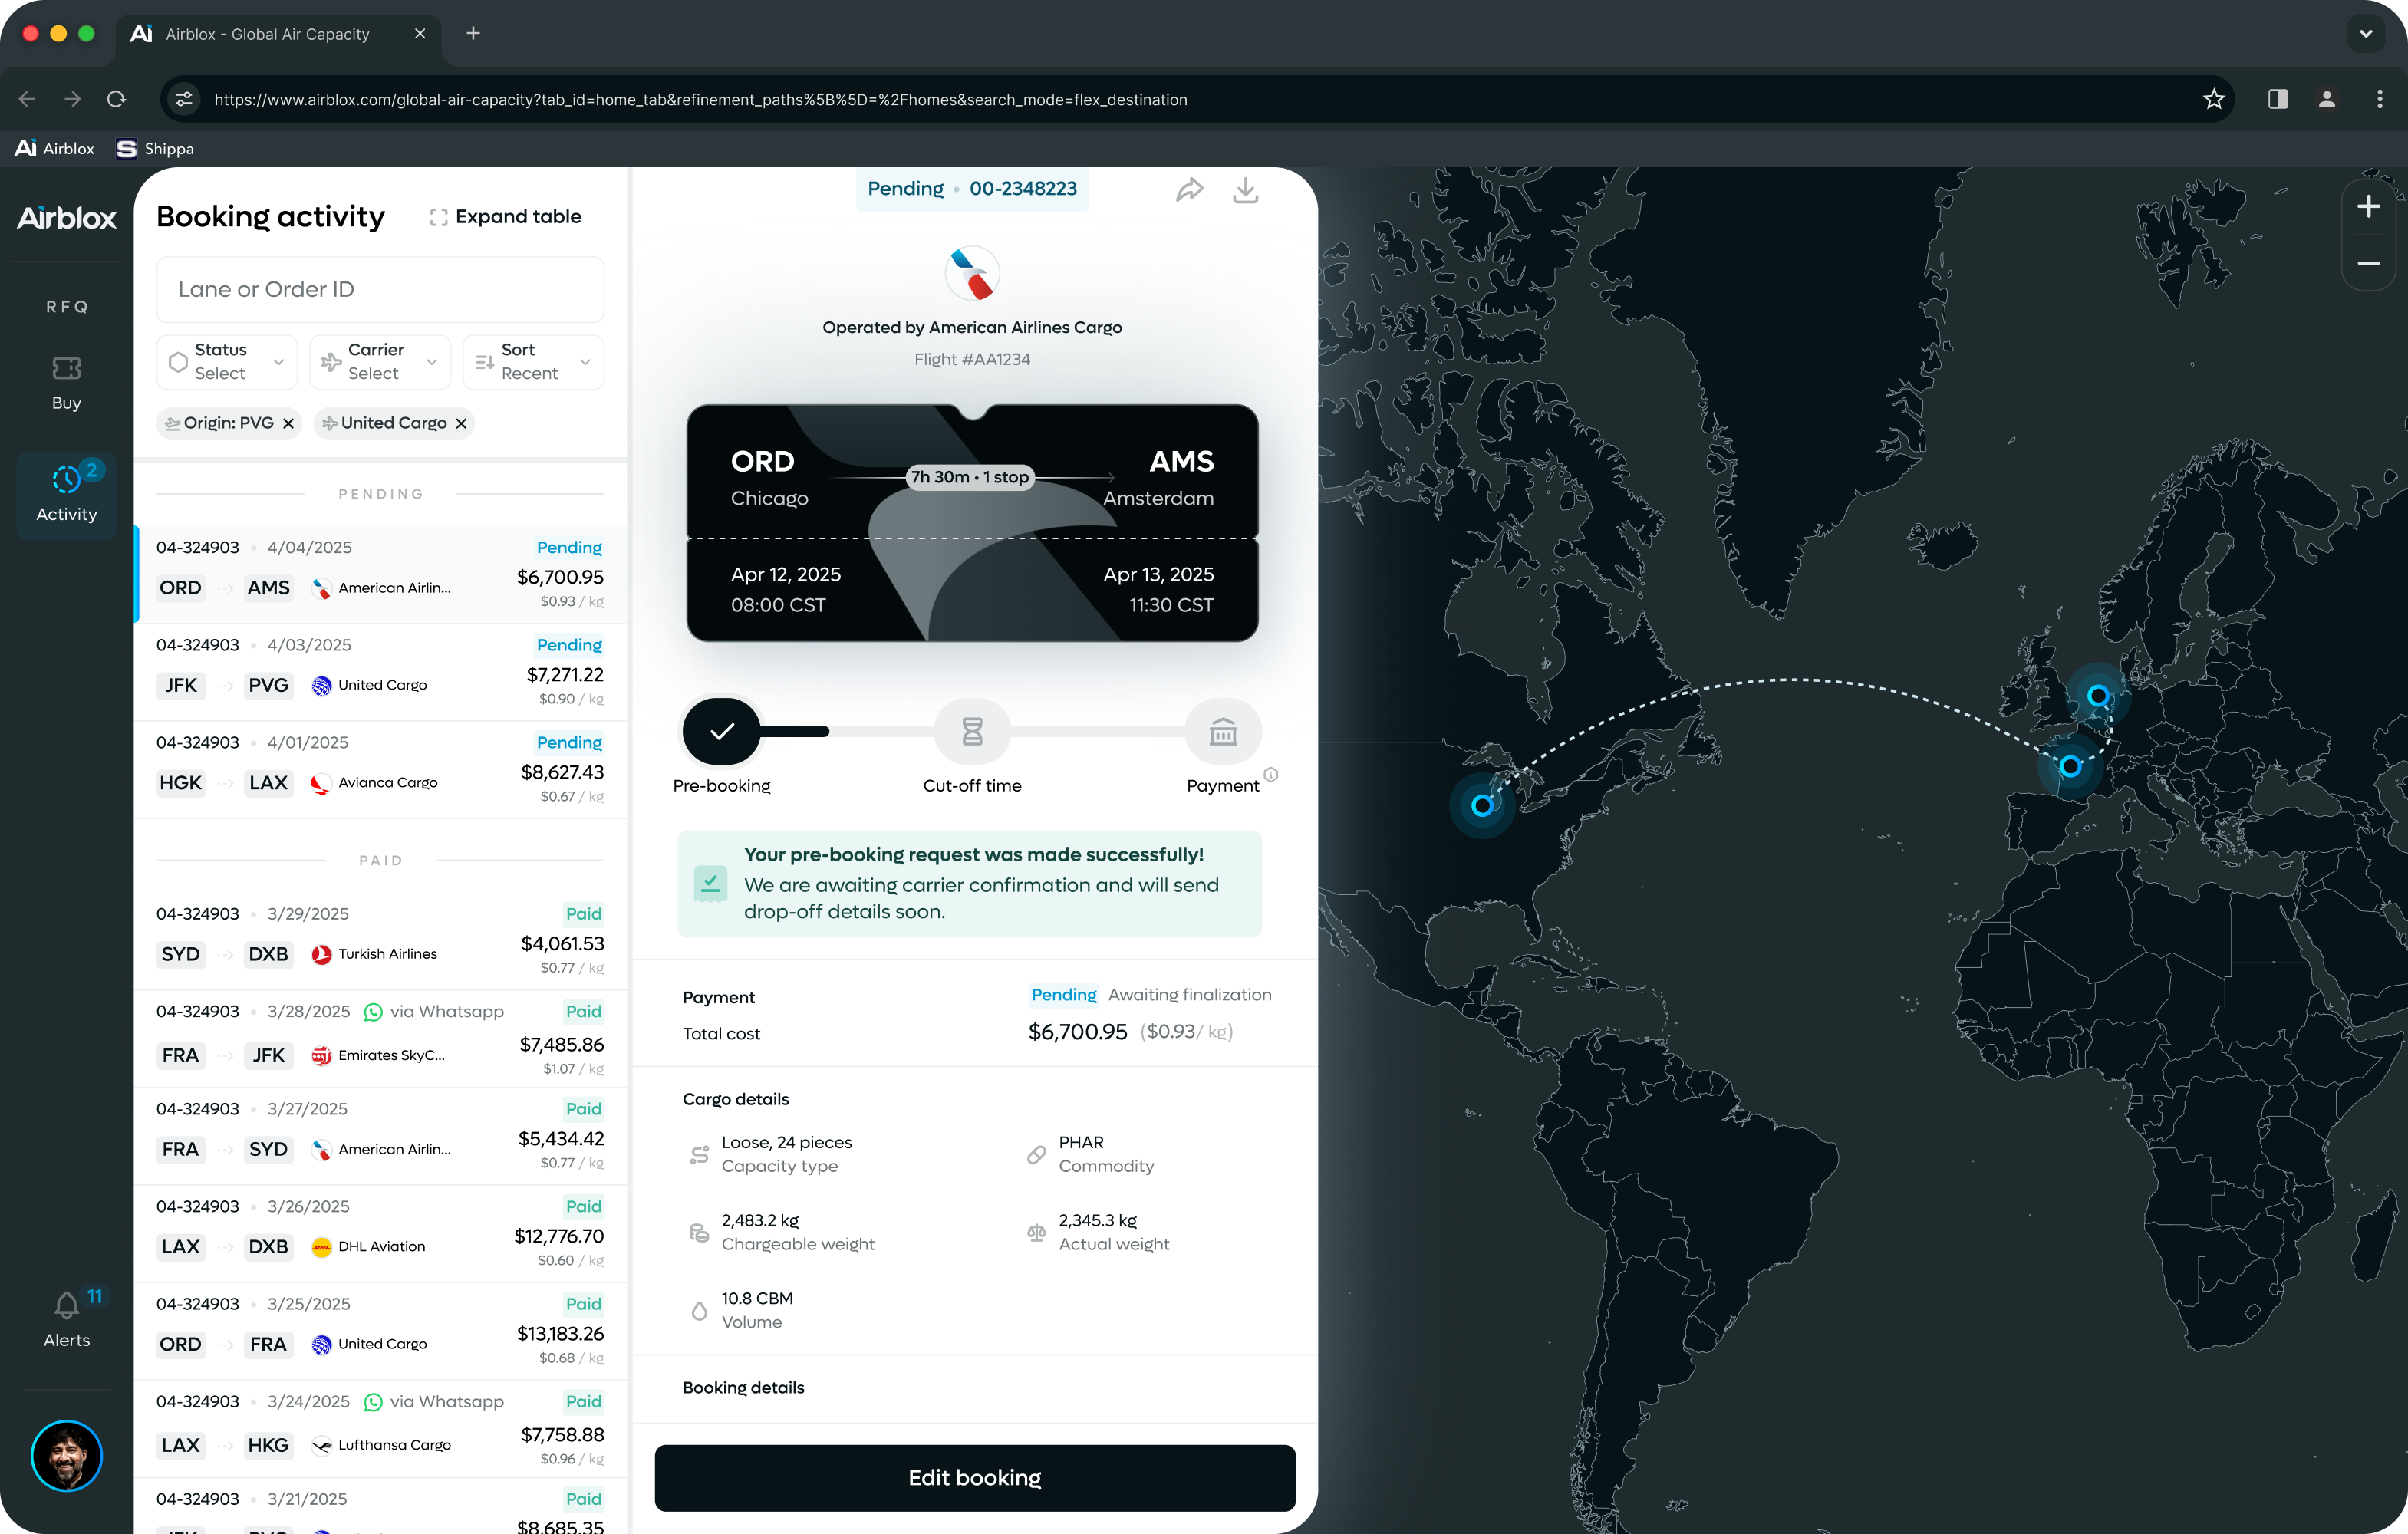Click the Lane or Order ID field

380,290
